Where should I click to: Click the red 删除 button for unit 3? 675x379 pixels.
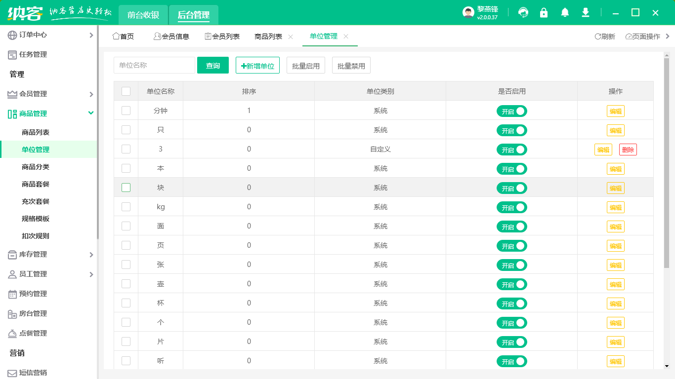[x=628, y=150]
